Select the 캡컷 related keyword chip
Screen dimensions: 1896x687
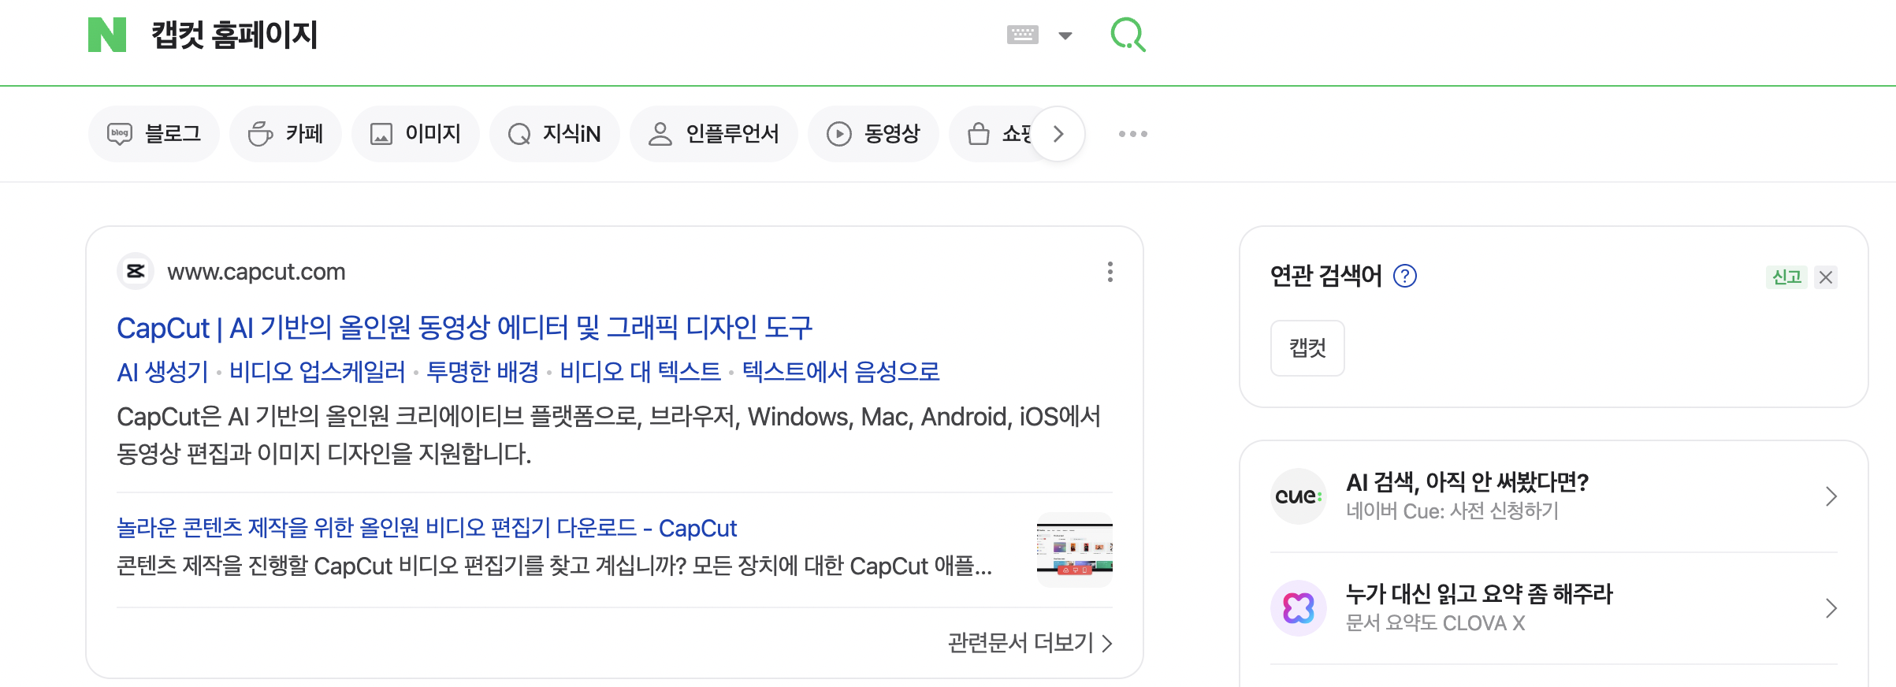(x=1307, y=348)
